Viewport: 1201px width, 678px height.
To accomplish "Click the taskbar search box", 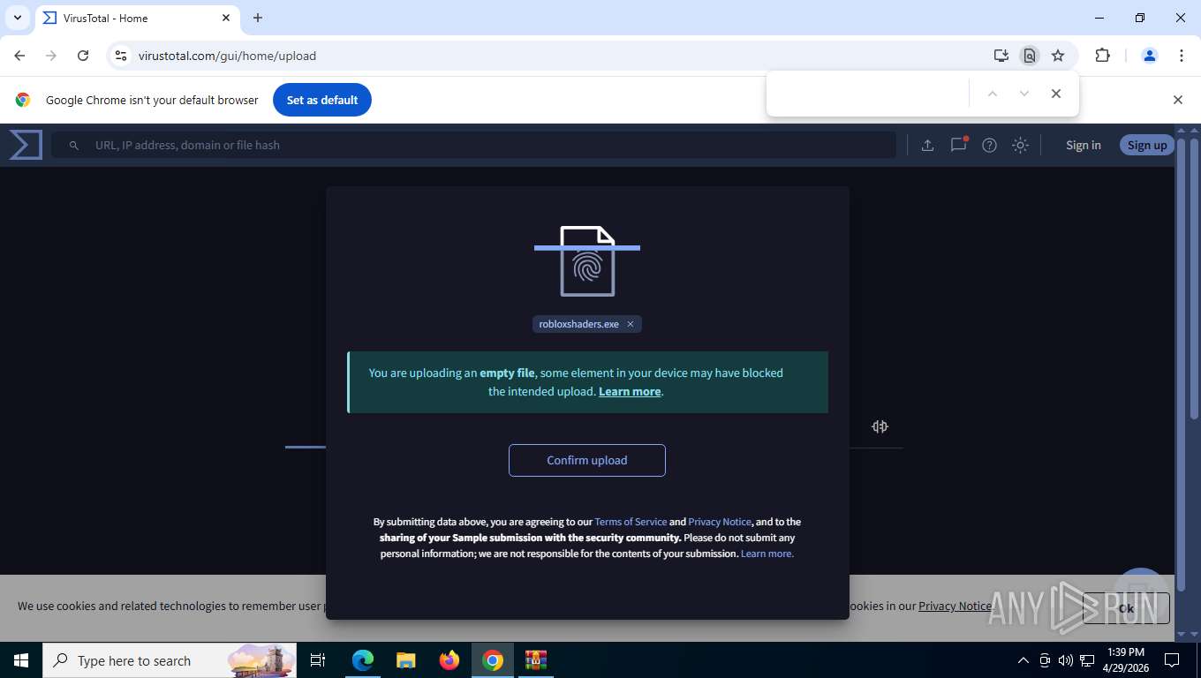I will 170,660.
